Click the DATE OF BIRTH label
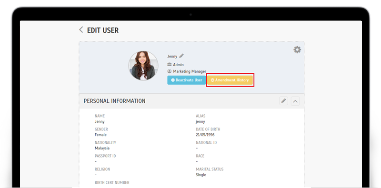381x188 pixels. coord(208,129)
